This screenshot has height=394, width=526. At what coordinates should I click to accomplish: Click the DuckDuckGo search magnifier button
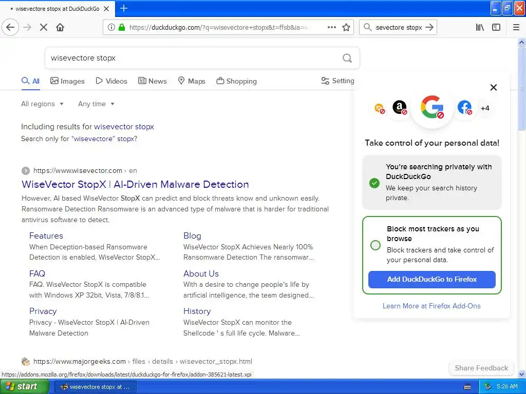coord(347,58)
